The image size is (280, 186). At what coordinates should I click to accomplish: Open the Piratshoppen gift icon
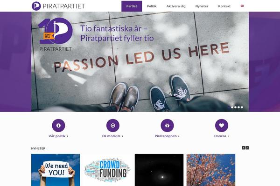167,126
